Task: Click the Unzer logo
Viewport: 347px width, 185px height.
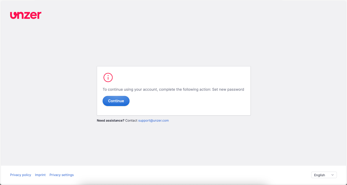Action: pyautogui.click(x=26, y=15)
